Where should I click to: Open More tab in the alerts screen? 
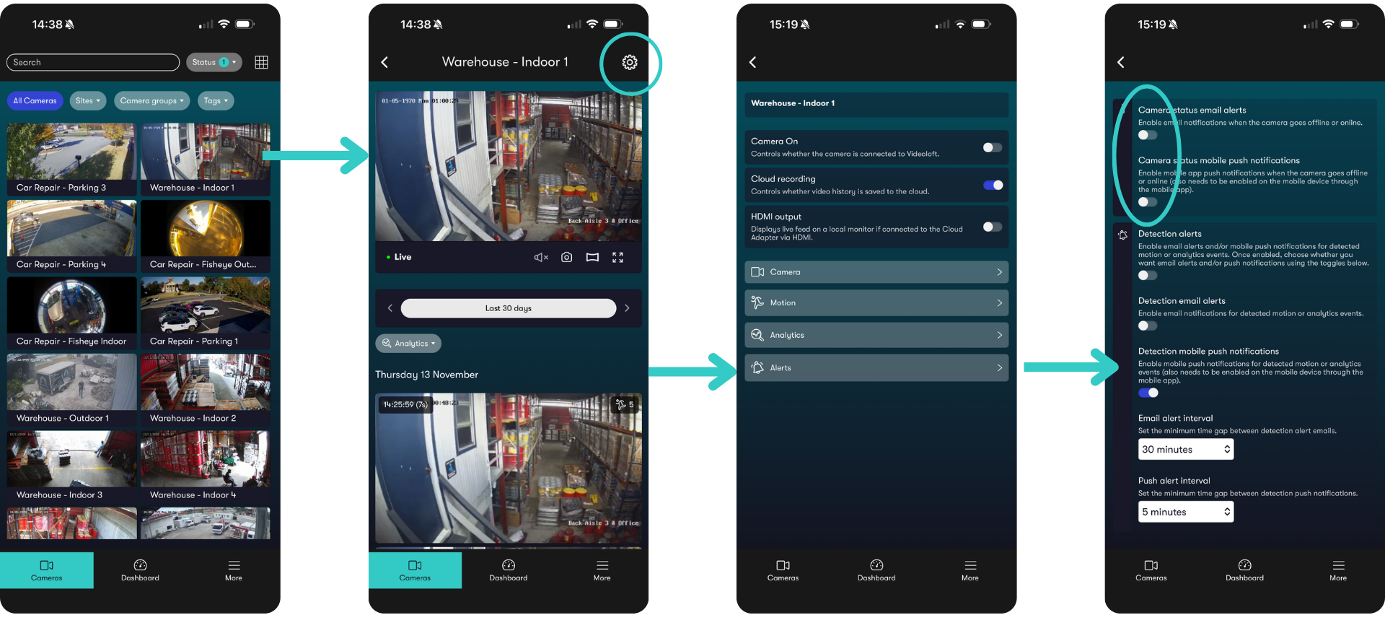[1338, 570]
